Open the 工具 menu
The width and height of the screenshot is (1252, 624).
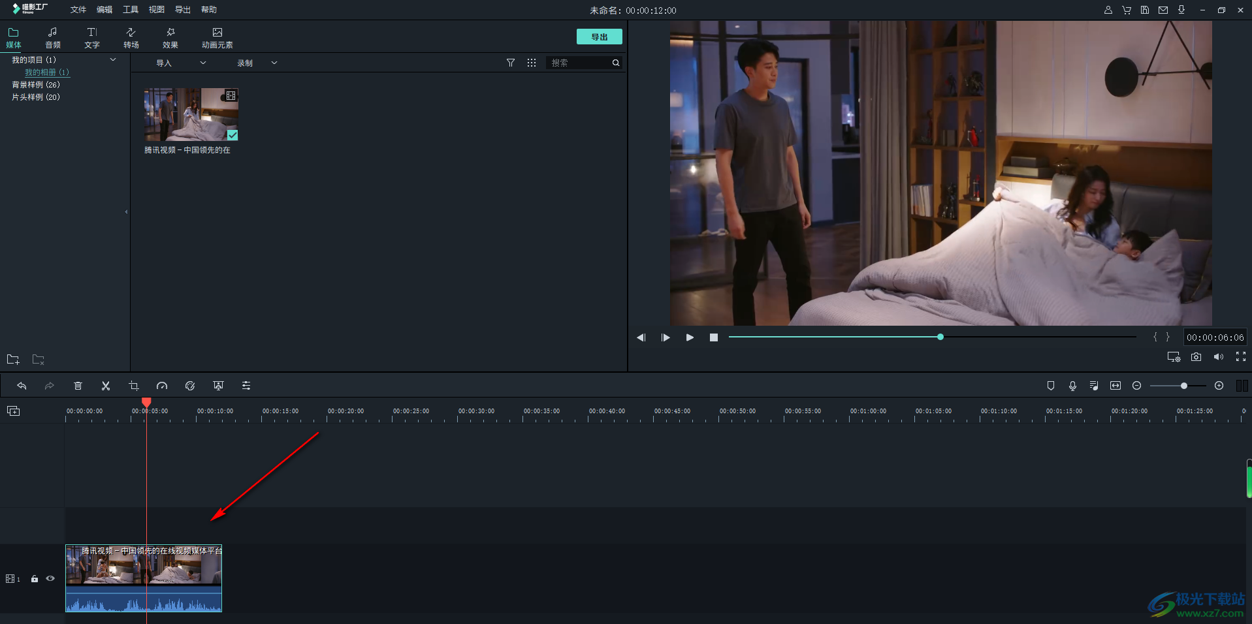(x=131, y=10)
